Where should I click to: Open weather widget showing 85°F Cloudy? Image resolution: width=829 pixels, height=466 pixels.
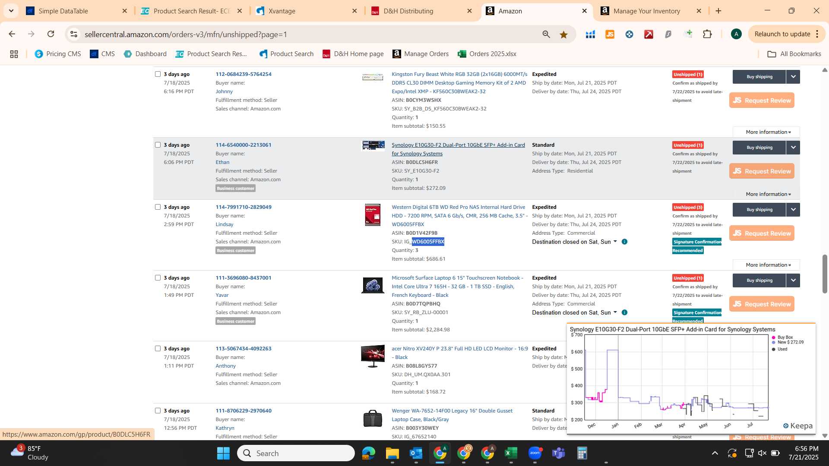(x=29, y=453)
